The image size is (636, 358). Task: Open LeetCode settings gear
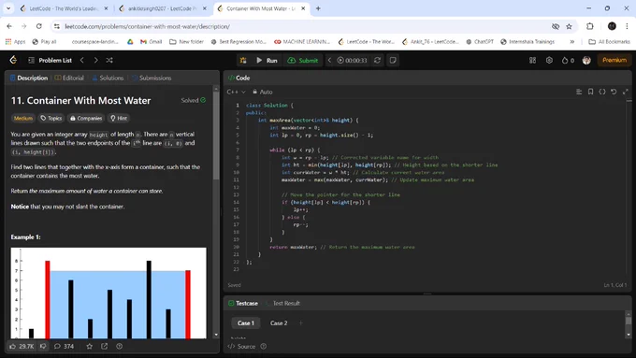549,60
